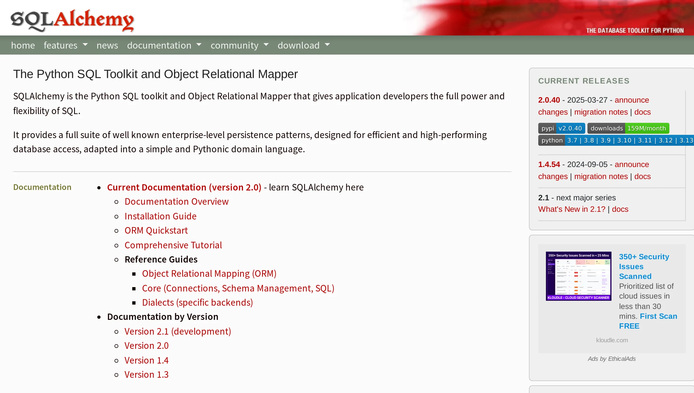Open the news nav item

coord(107,45)
